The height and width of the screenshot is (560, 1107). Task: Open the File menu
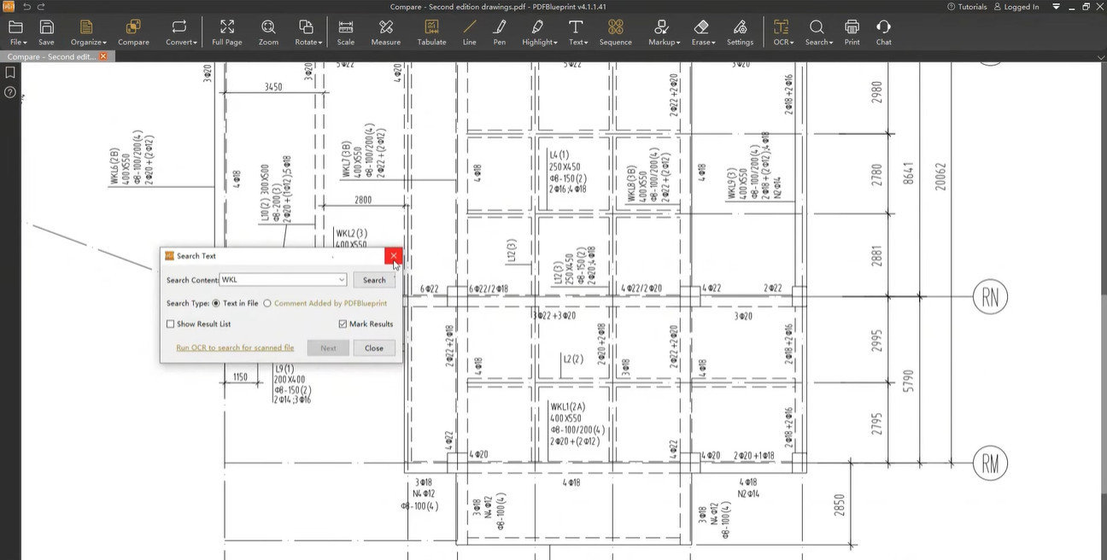tap(17, 32)
